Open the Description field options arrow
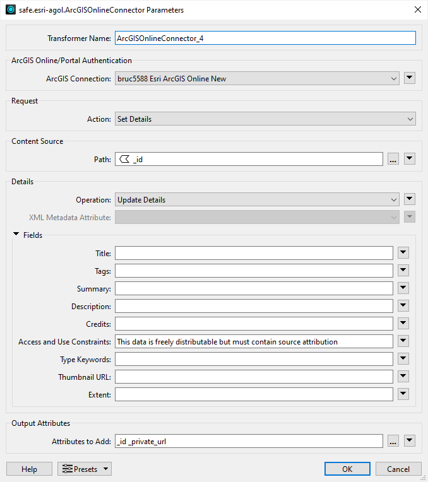The height and width of the screenshot is (482, 428). point(403,306)
